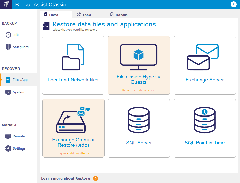The width and height of the screenshot is (240, 183).
Task: Open the Reports tab
Action: point(118,15)
